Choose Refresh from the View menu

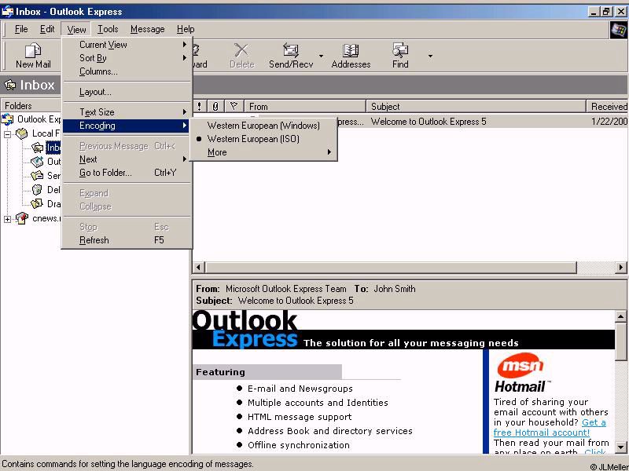(x=127, y=240)
